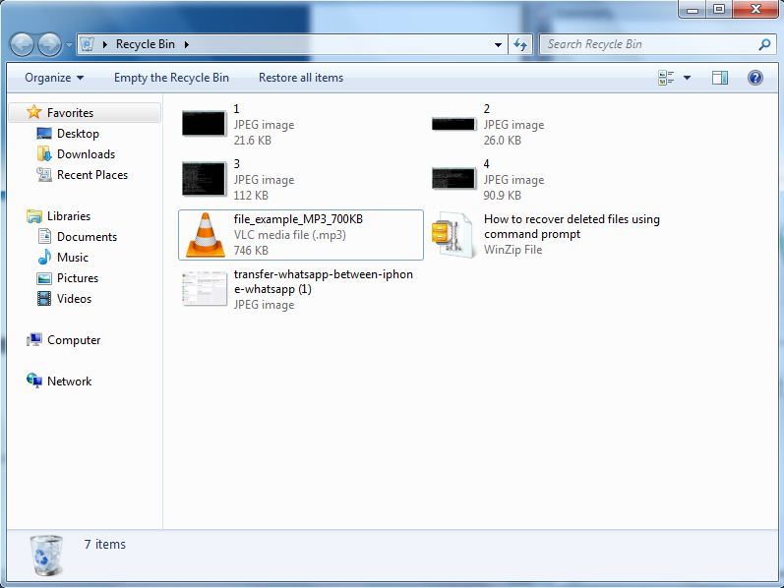The width and height of the screenshot is (784, 588).
Task: Click the Libraries folder icon
Action: point(34,216)
